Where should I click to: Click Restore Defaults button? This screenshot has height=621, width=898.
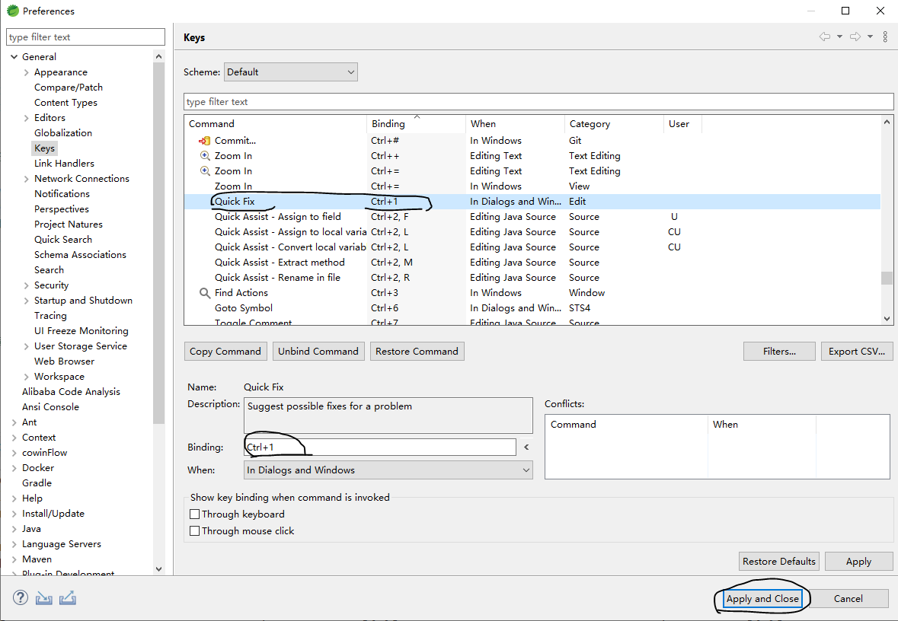pos(779,562)
